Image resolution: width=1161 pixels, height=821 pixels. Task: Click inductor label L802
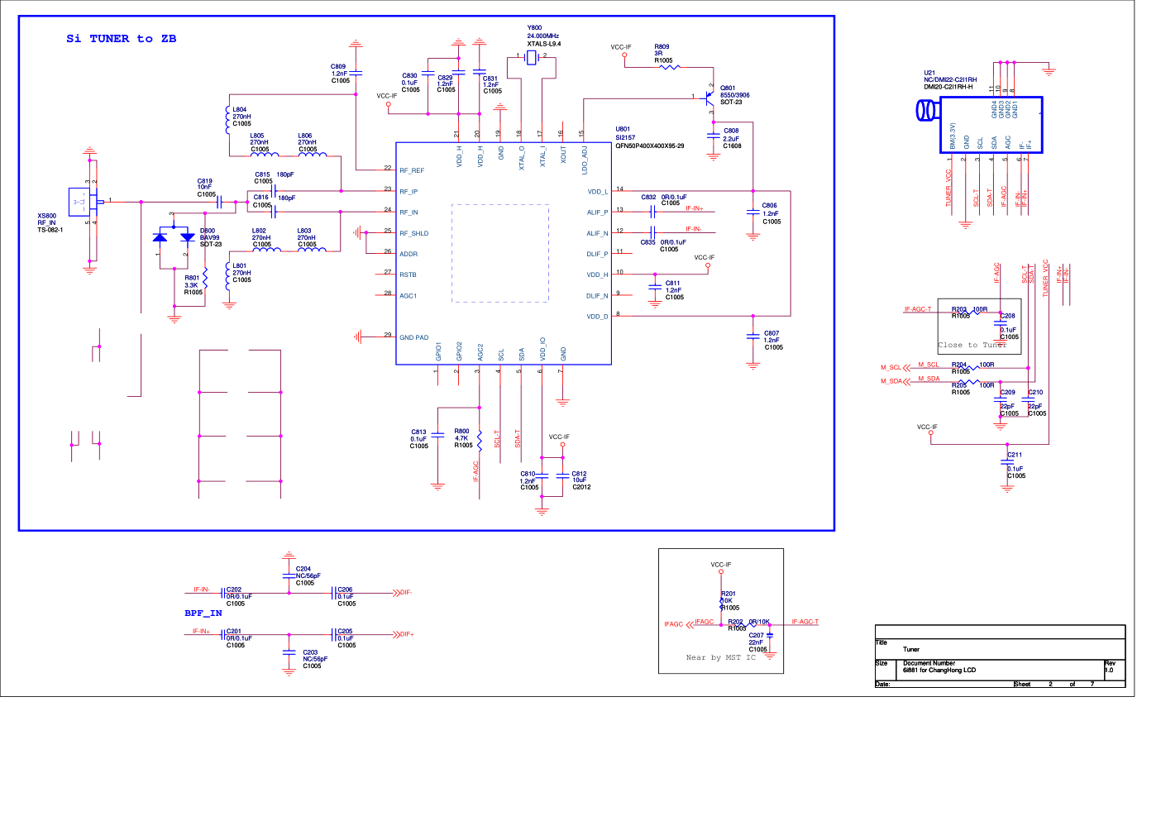260,232
